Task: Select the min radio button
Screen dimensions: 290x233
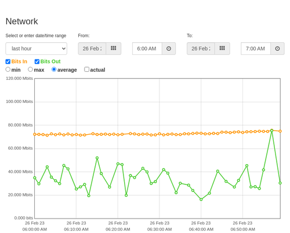Action: point(8,69)
